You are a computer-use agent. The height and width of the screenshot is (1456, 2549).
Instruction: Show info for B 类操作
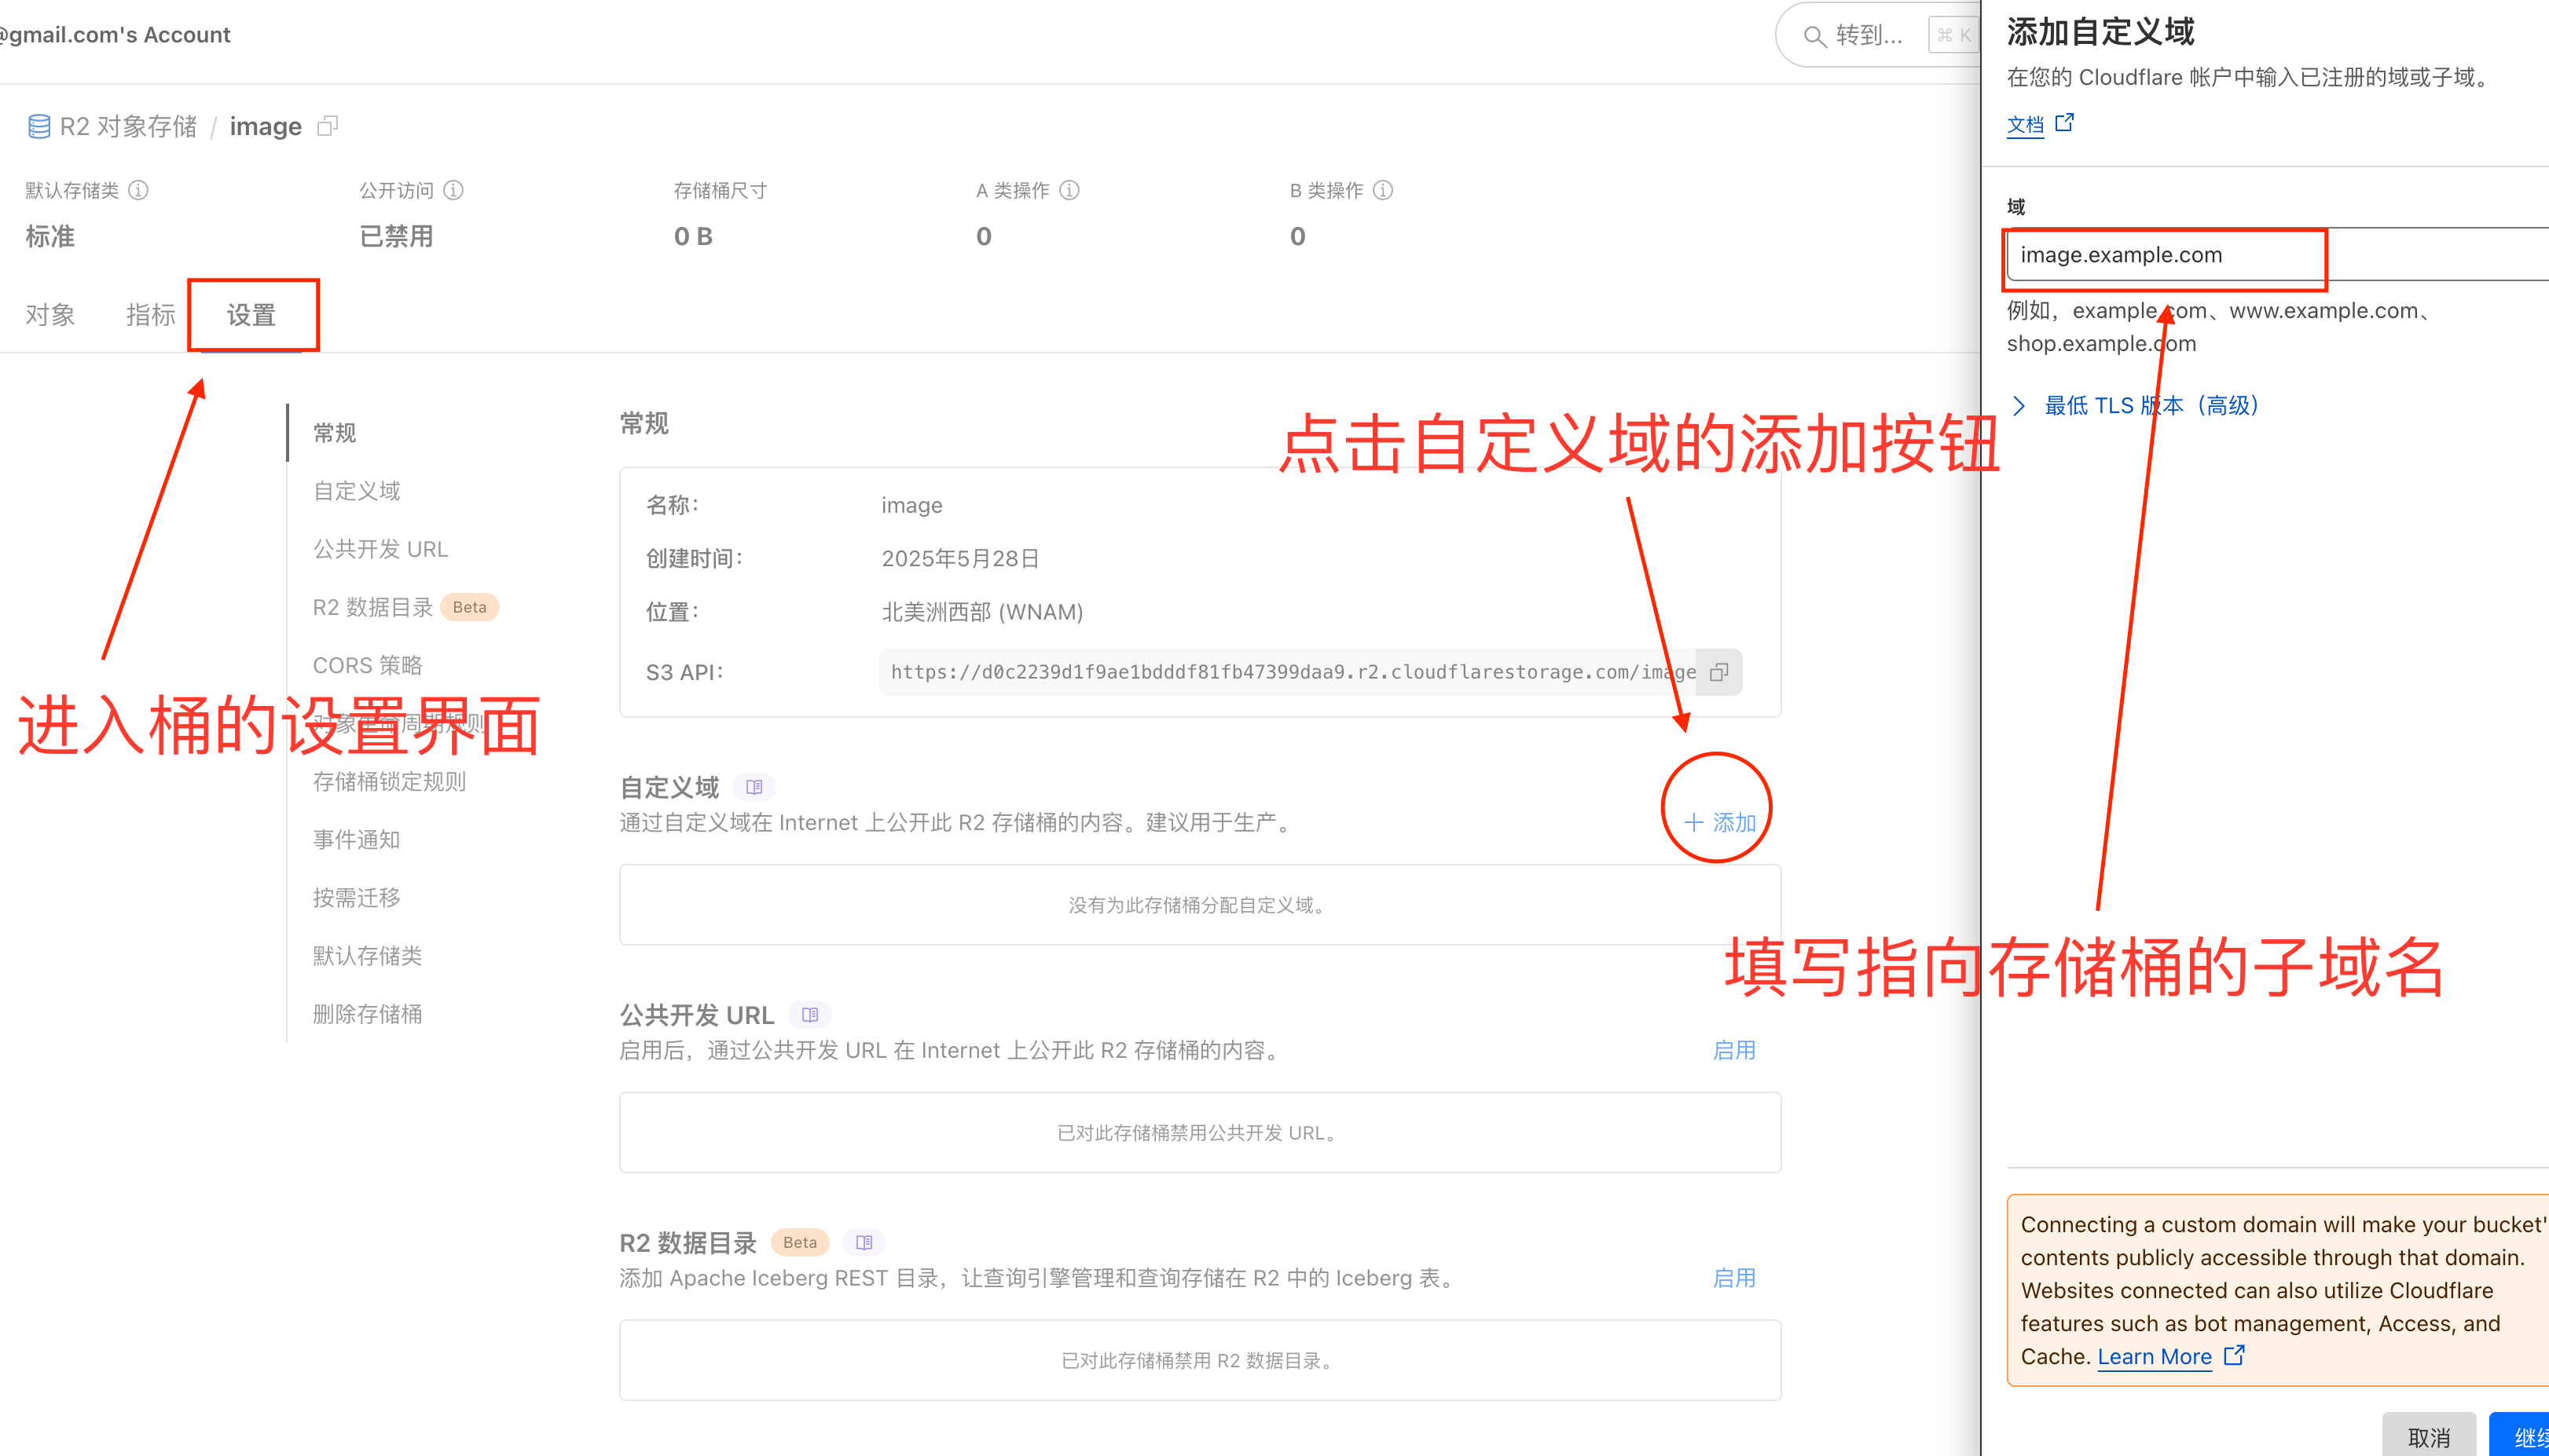coord(1383,190)
